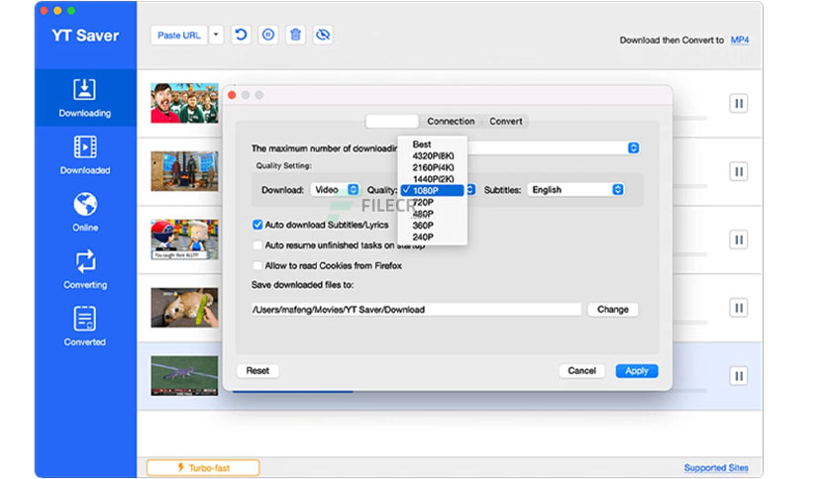Click the Cancel button
Viewport: 828px width, 479px height.
(581, 371)
